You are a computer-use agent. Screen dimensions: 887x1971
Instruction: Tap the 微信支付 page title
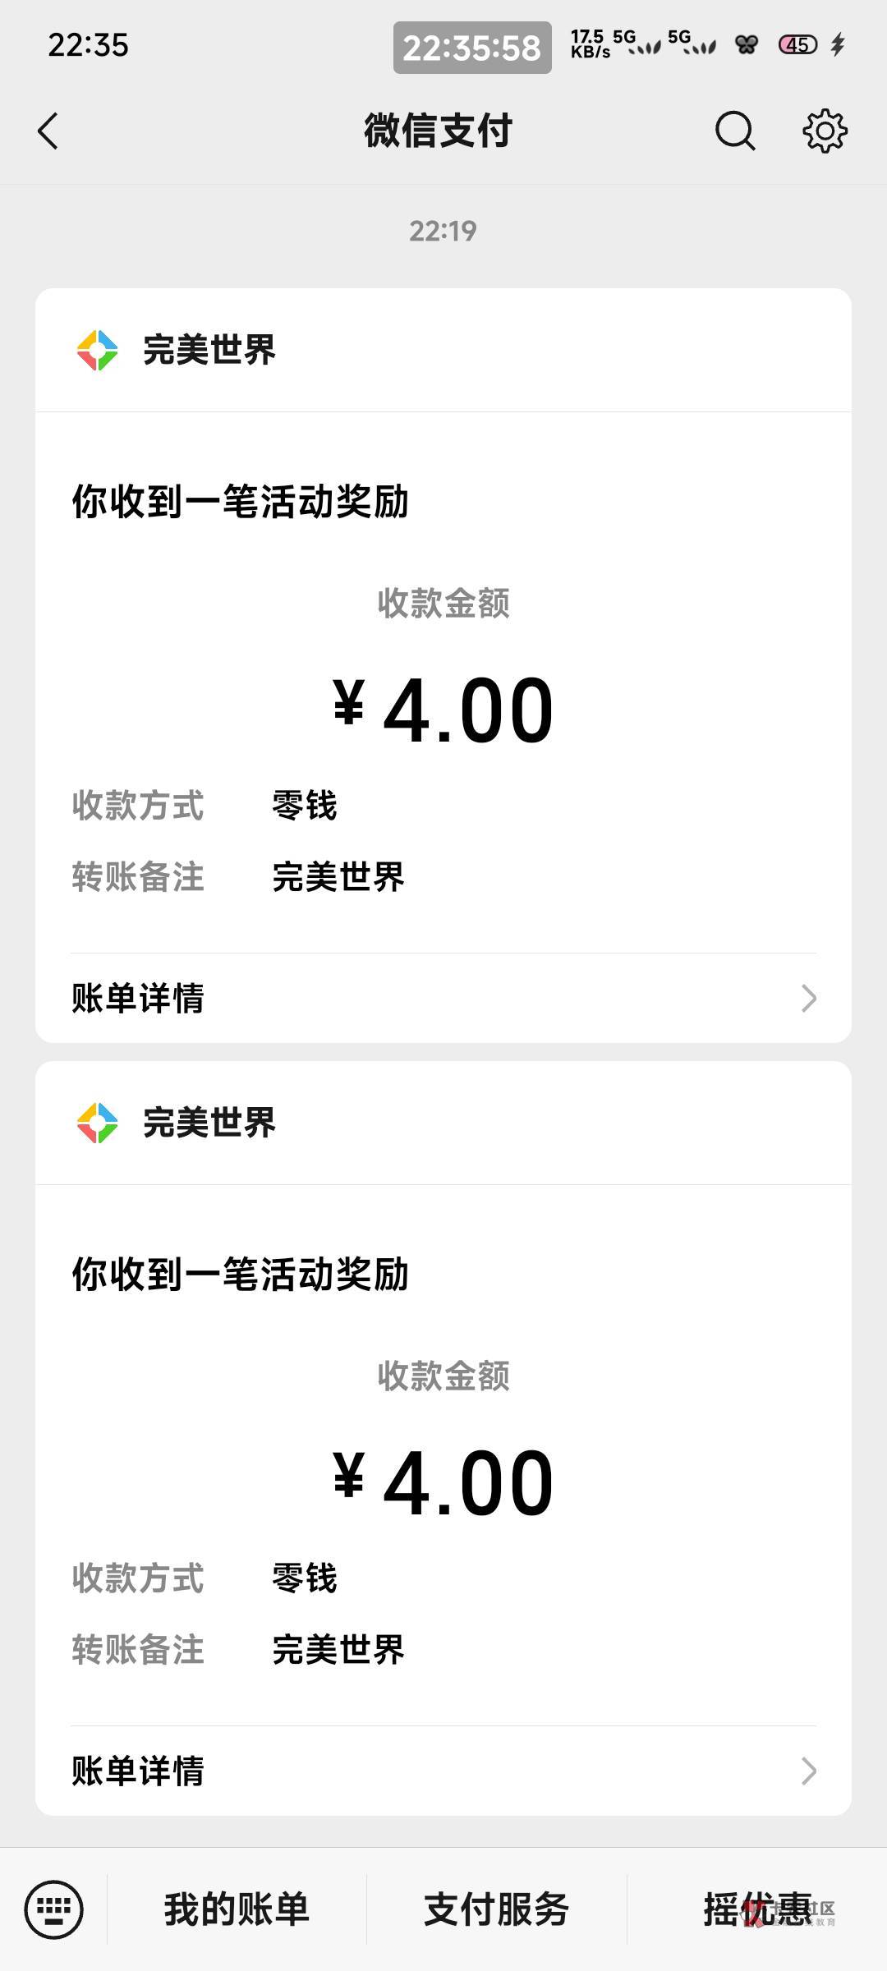(439, 131)
